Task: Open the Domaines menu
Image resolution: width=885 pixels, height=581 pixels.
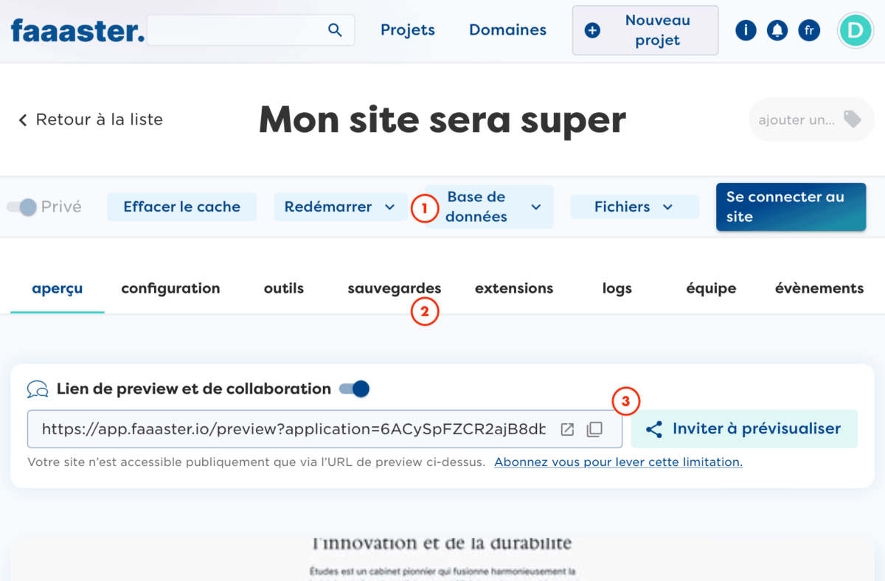Action: pyautogui.click(x=507, y=29)
